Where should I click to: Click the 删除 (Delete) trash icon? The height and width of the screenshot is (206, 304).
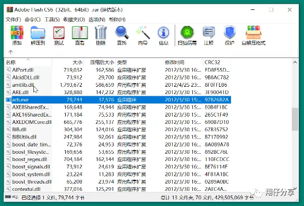coord(101,32)
